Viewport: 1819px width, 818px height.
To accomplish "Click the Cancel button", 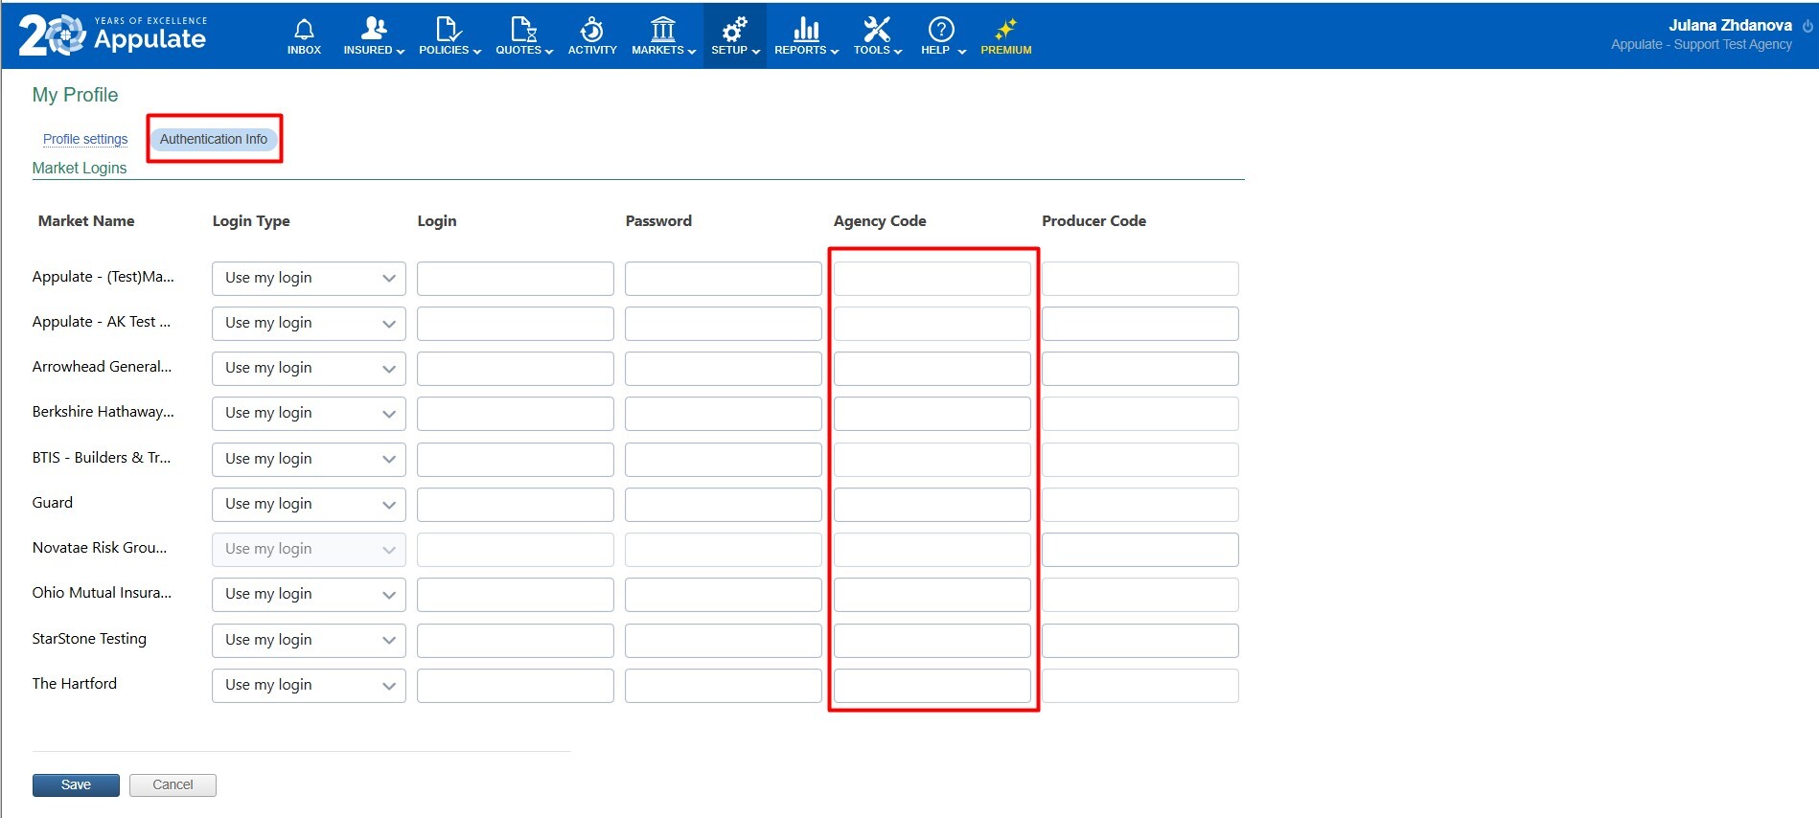I will click(x=173, y=784).
